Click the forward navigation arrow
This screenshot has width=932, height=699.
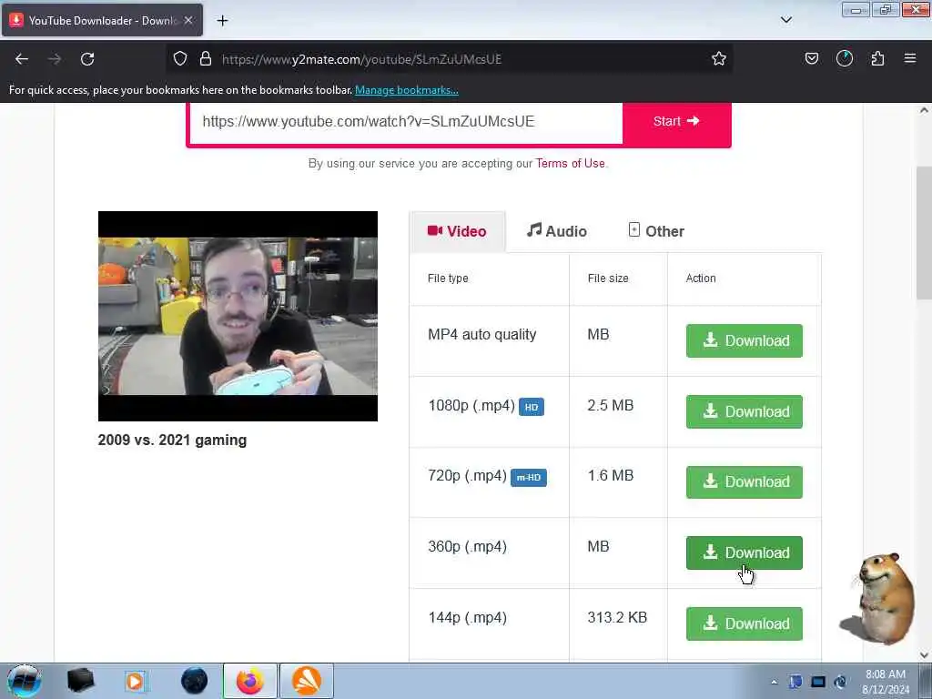coord(55,59)
